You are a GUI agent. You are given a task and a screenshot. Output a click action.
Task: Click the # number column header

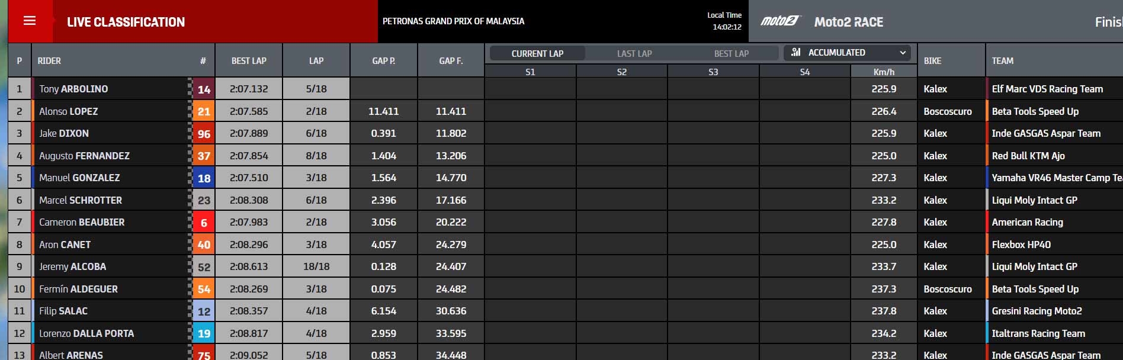(x=203, y=60)
